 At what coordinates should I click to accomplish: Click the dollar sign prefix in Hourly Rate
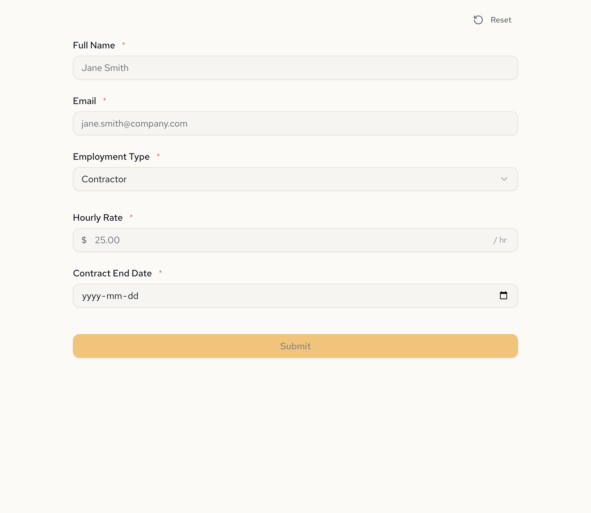click(x=84, y=240)
